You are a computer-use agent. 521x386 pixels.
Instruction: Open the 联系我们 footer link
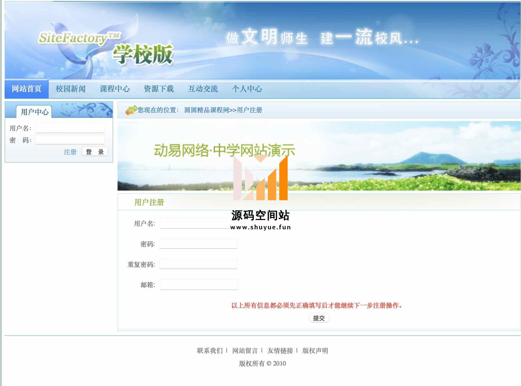click(x=210, y=351)
